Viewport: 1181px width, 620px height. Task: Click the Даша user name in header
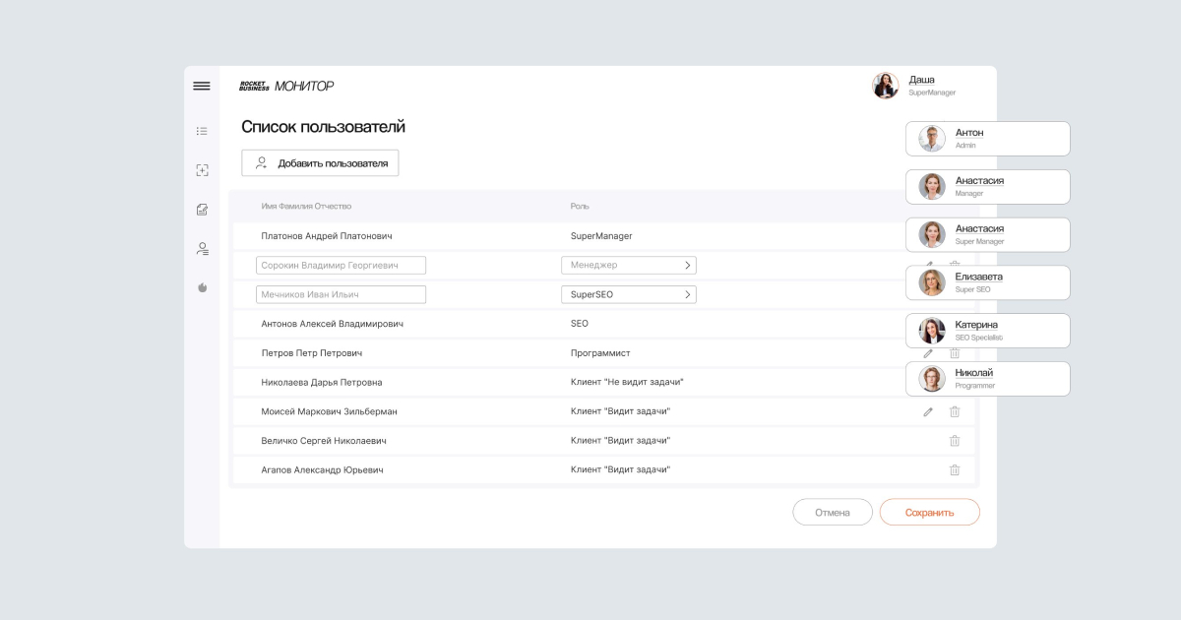(x=922, y=80)
